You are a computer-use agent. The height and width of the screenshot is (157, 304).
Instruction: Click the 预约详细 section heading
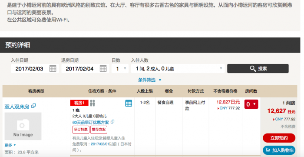tap(18, 45)
